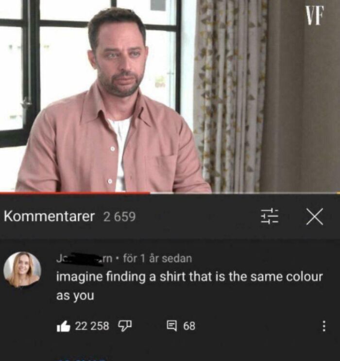Click the blue link text below the comment
The image size is (340, 361).
(82, 360)
